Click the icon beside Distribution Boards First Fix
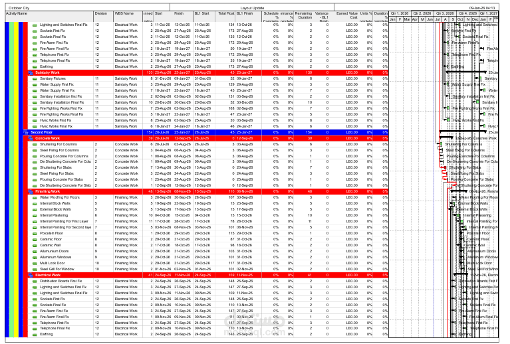This screenshot has width=510, height=344. coord(35,282)
